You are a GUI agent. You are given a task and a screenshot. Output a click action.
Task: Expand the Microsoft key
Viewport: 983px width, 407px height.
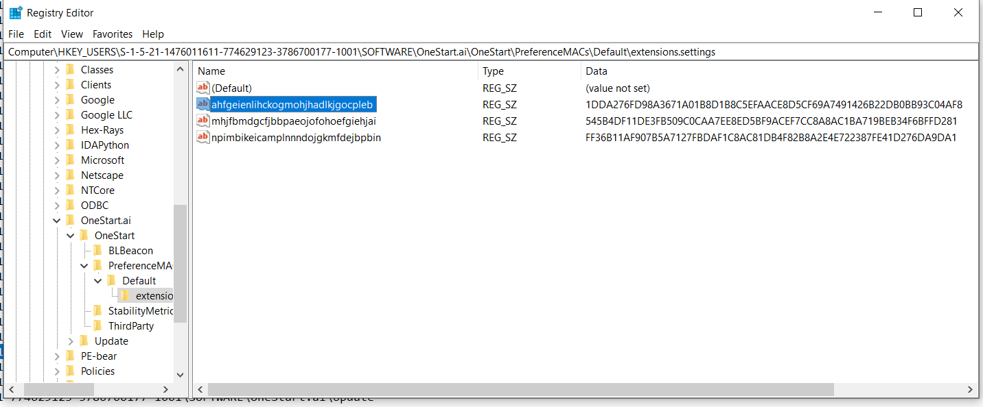pos(57,160)
